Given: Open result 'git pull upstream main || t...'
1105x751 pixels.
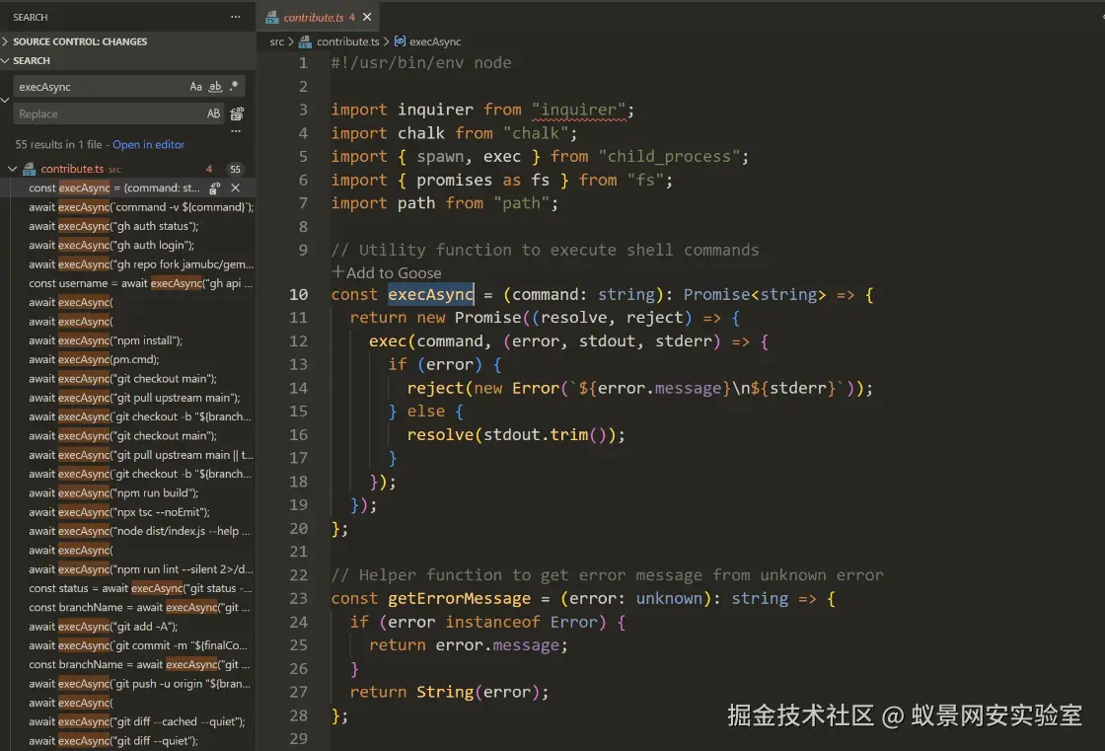Looking at the screenshot, I should [x=141, y=455].
